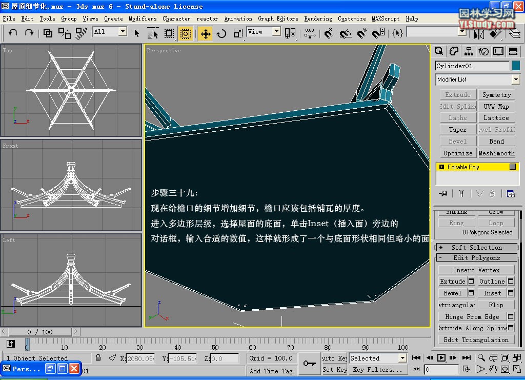Click the Edit Triangulation button
Viewport: 525px width, 380px height.
pos(476,340)
